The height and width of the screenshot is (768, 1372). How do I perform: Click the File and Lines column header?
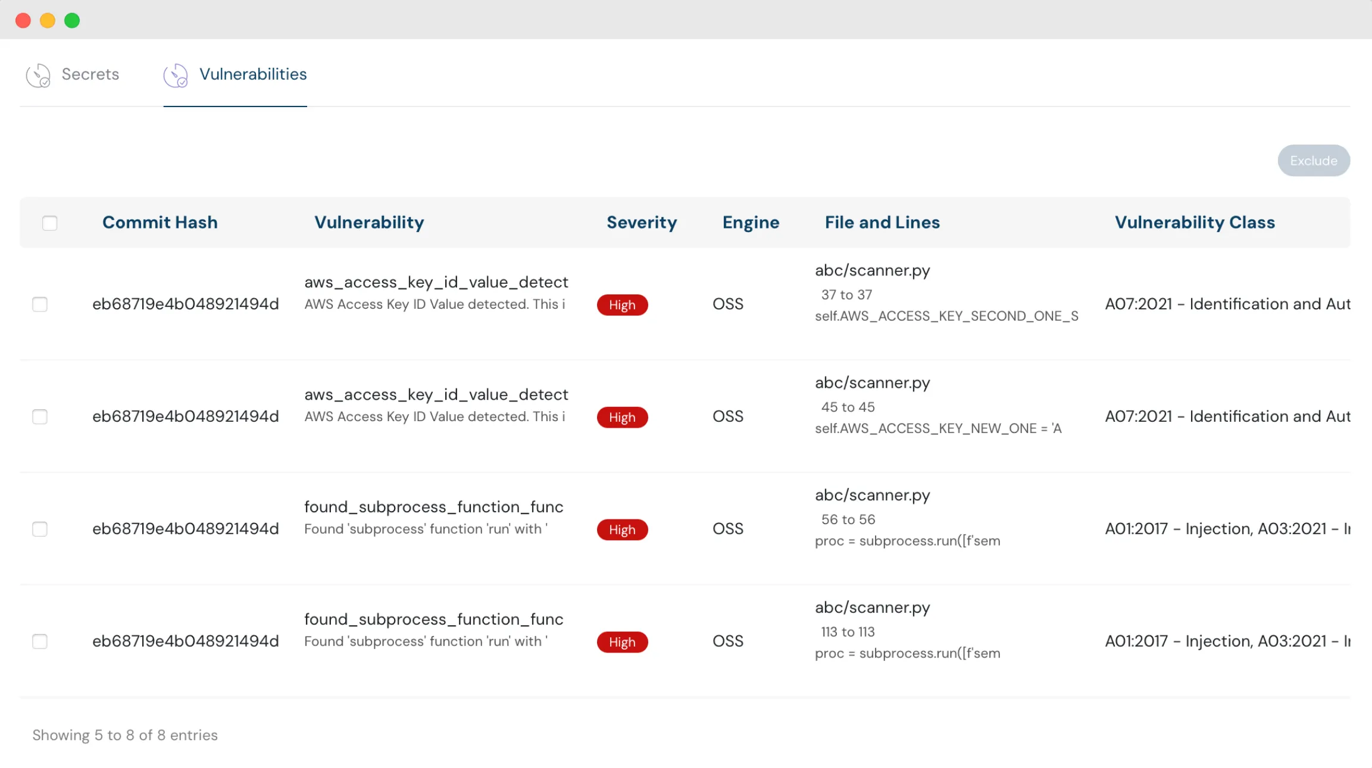(882, 222)
